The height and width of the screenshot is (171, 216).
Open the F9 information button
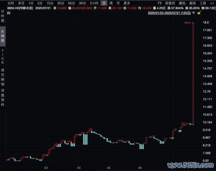tap(159, 3)
